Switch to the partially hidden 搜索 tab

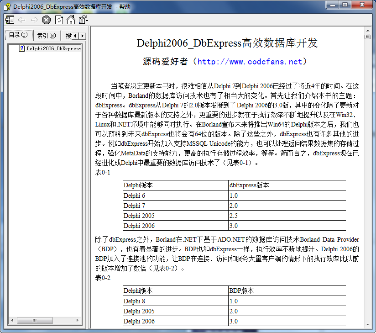click(67, 35)
